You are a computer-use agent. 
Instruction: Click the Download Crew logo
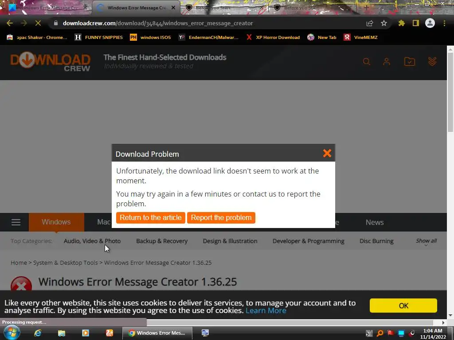tap(51, 62)
